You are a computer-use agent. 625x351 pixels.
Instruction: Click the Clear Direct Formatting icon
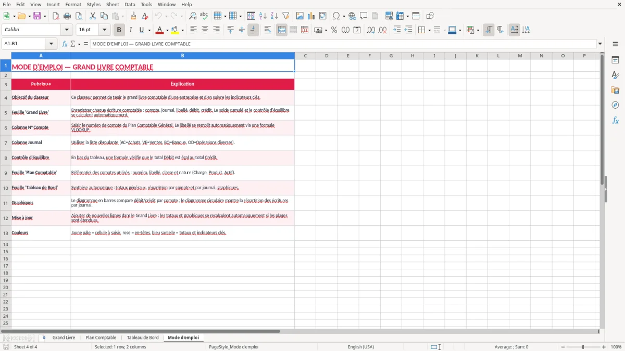[x=145, y=16]
